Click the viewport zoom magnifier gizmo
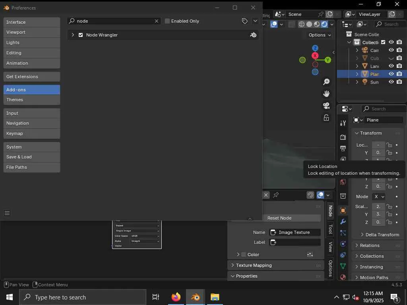Image resolution: width=407 pixels, height=305 pixels. 326,82
